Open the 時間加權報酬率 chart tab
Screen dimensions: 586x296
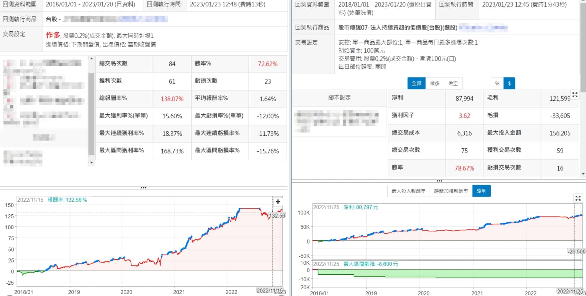(x=451, y=191)
